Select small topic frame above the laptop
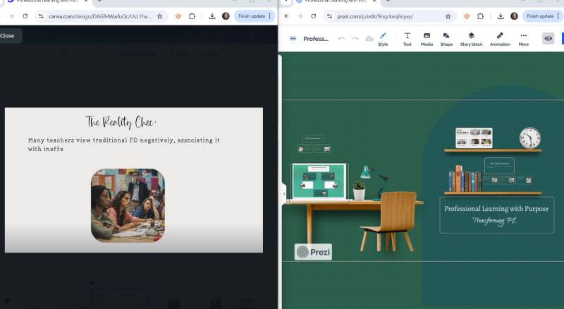The image size is (564, 309). (x=313, y=138)
